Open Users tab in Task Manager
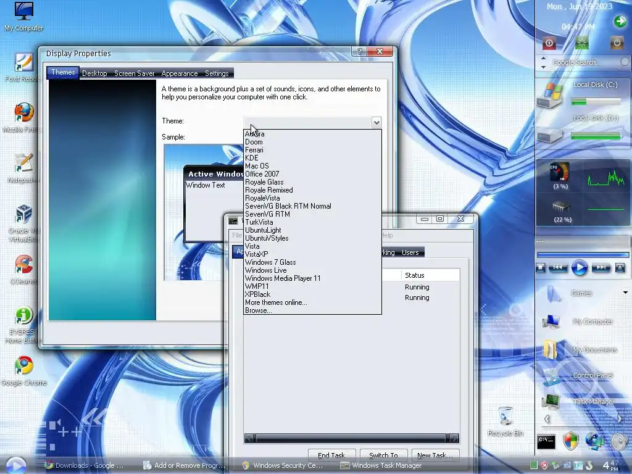Viewport: 632px width, 474px height. (410, 252)
